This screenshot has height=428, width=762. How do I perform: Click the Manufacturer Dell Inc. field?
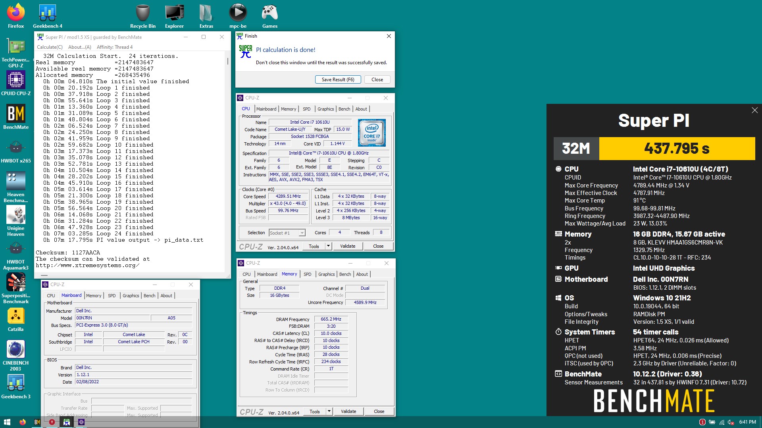(x=133, y=311)
